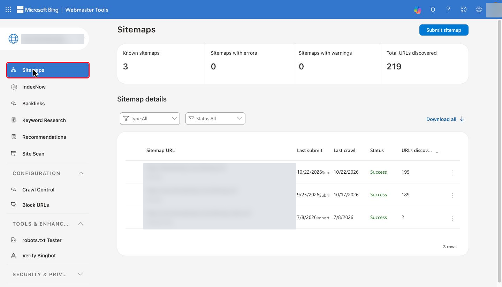Image resolution: width=502 pixels, height=287 pixels.
Task: Click the Status column header
Action: (377, 151)
